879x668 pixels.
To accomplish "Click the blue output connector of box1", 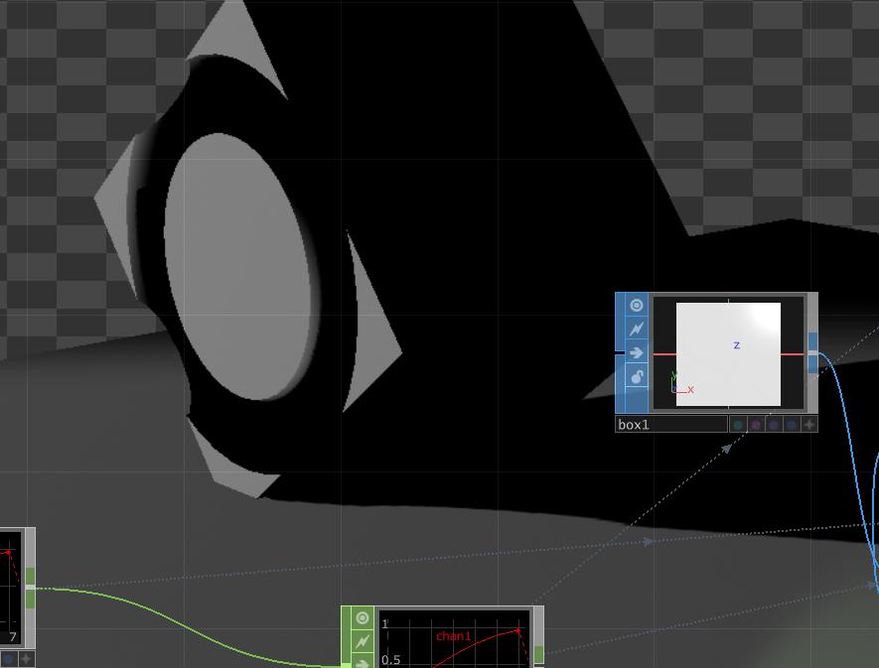I will tap(812, 352).
